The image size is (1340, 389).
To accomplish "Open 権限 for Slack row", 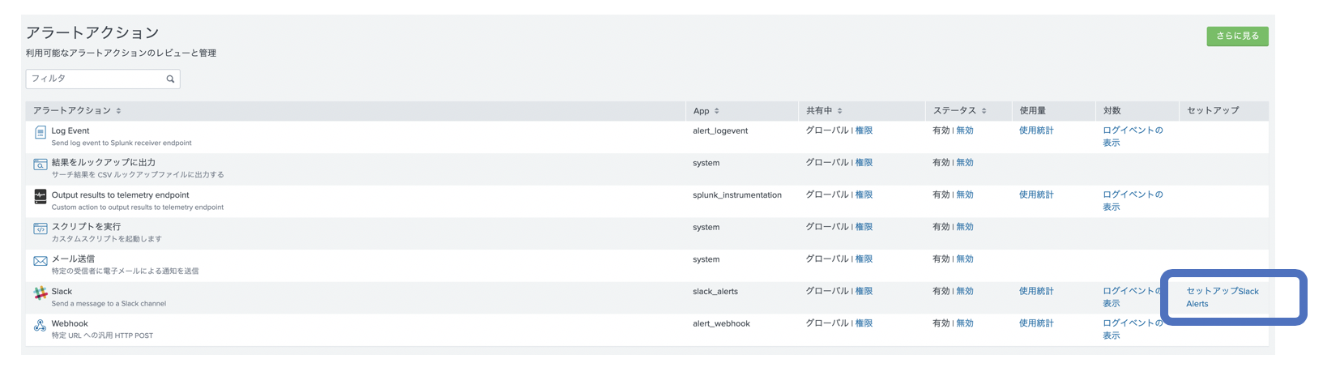I will click(864, 291).
